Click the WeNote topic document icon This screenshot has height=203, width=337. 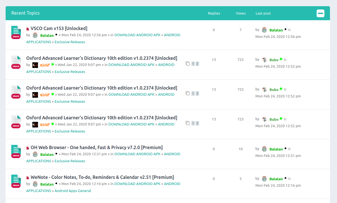tap(16, 181)
